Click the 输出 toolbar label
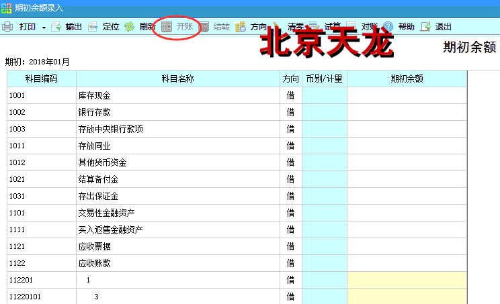This screenshot has height=304, width=500. [x=74, y=27]
